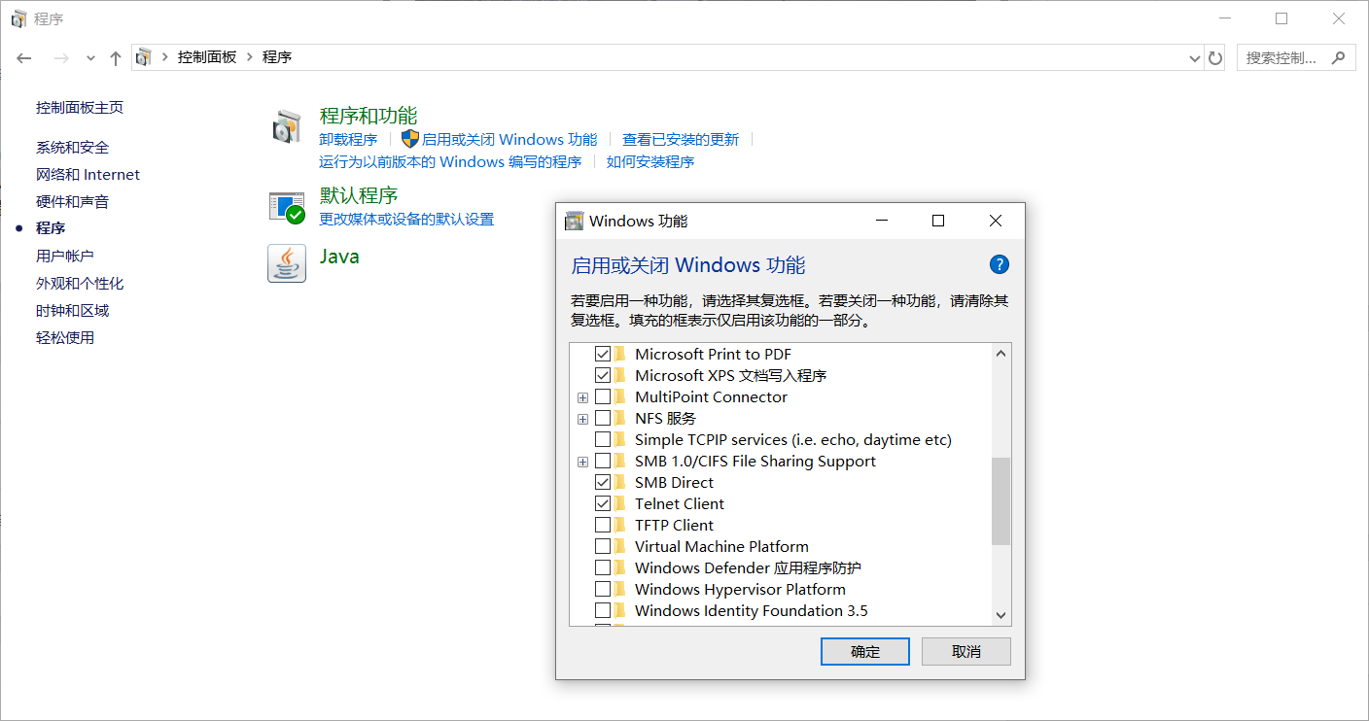The height and width of the screenshot is (721, 1369).
Task: Enable the MultiPoint Connector checkbox
Action: (x=603, y=396)
